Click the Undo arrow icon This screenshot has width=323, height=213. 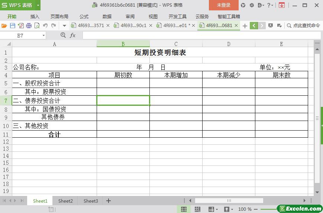coord(45,26)
